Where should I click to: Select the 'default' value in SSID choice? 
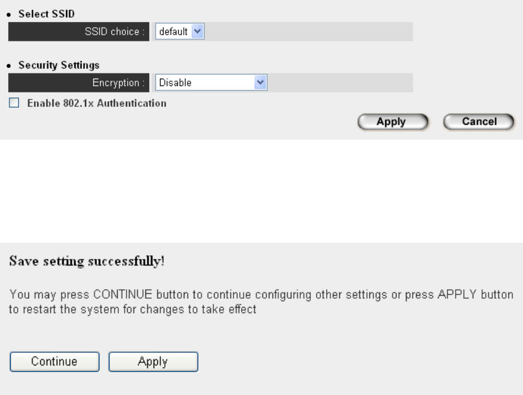[x=172, y=31]
